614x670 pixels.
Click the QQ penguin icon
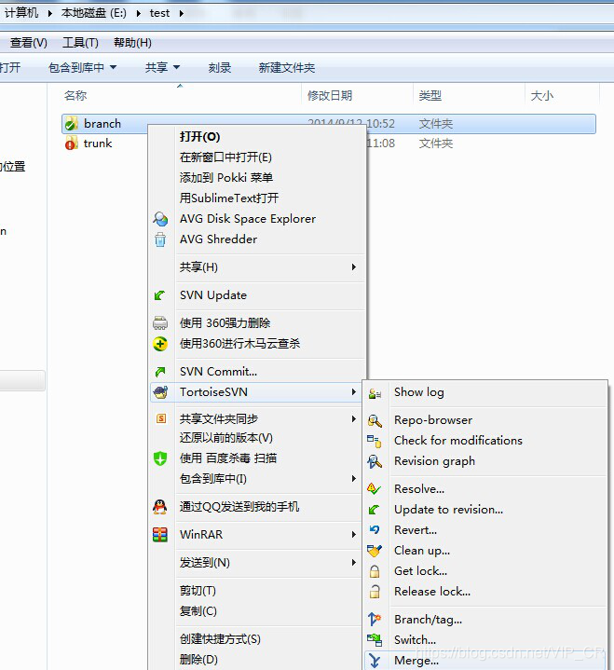(x=160, y=507)
